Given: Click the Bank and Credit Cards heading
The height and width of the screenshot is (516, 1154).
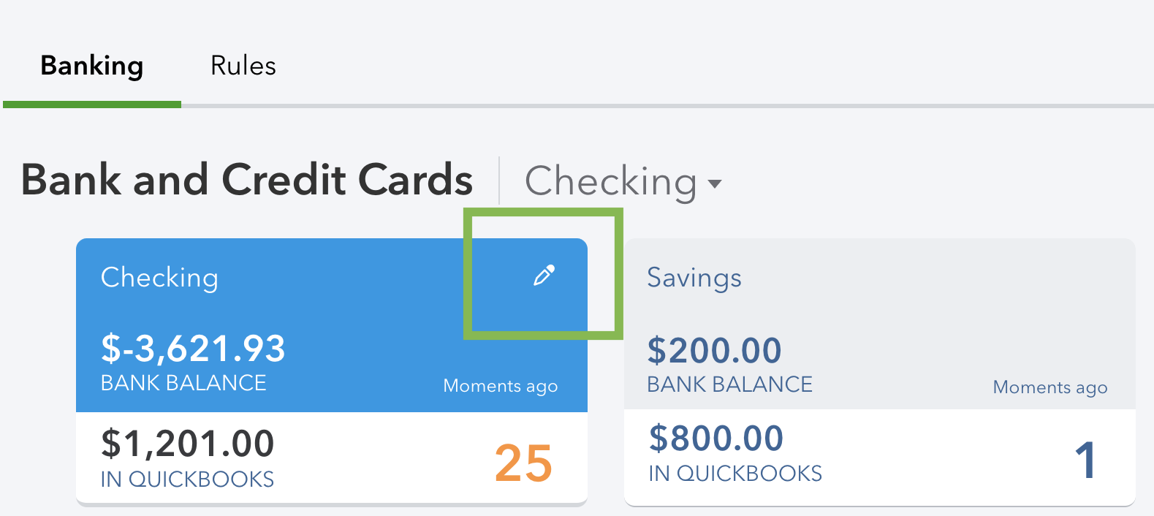Looking at the screenshot, I should pos(247,180).
